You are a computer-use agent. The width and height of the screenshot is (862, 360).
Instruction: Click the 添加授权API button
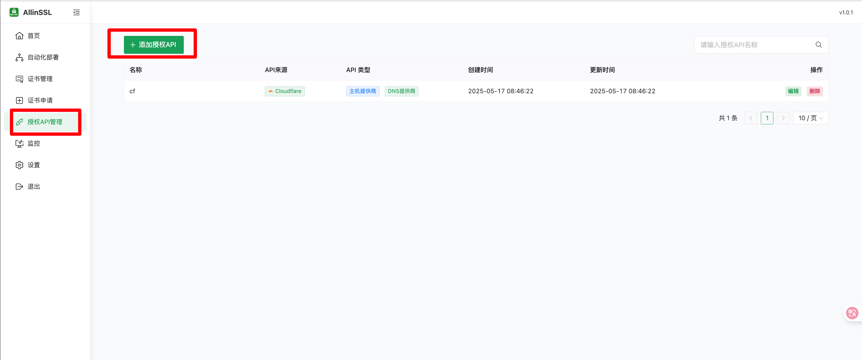coord(154,45)
